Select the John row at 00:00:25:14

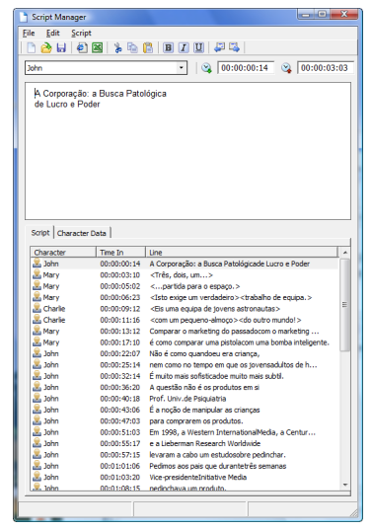pos(185,365)
